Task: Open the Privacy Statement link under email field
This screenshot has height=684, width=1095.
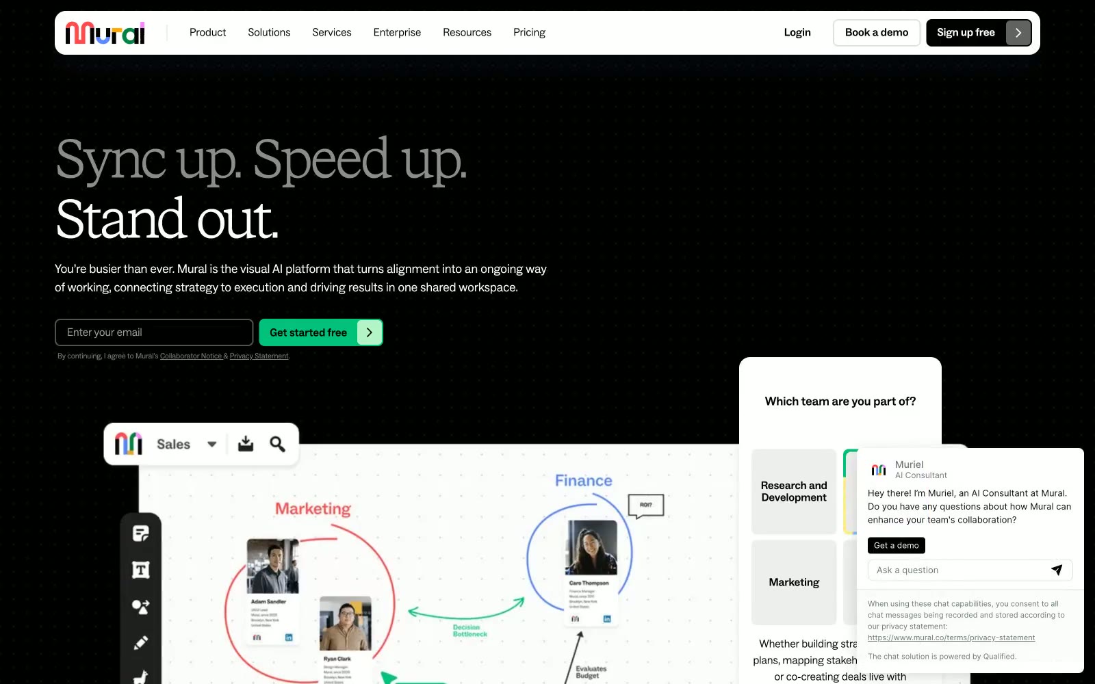Action: coord(259,356)
